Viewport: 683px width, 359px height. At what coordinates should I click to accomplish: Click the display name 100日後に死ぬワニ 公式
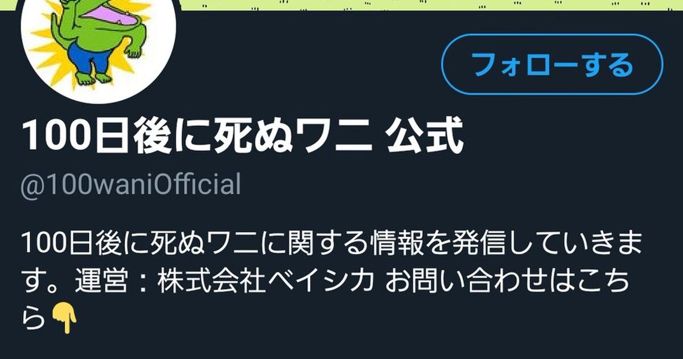242,138
